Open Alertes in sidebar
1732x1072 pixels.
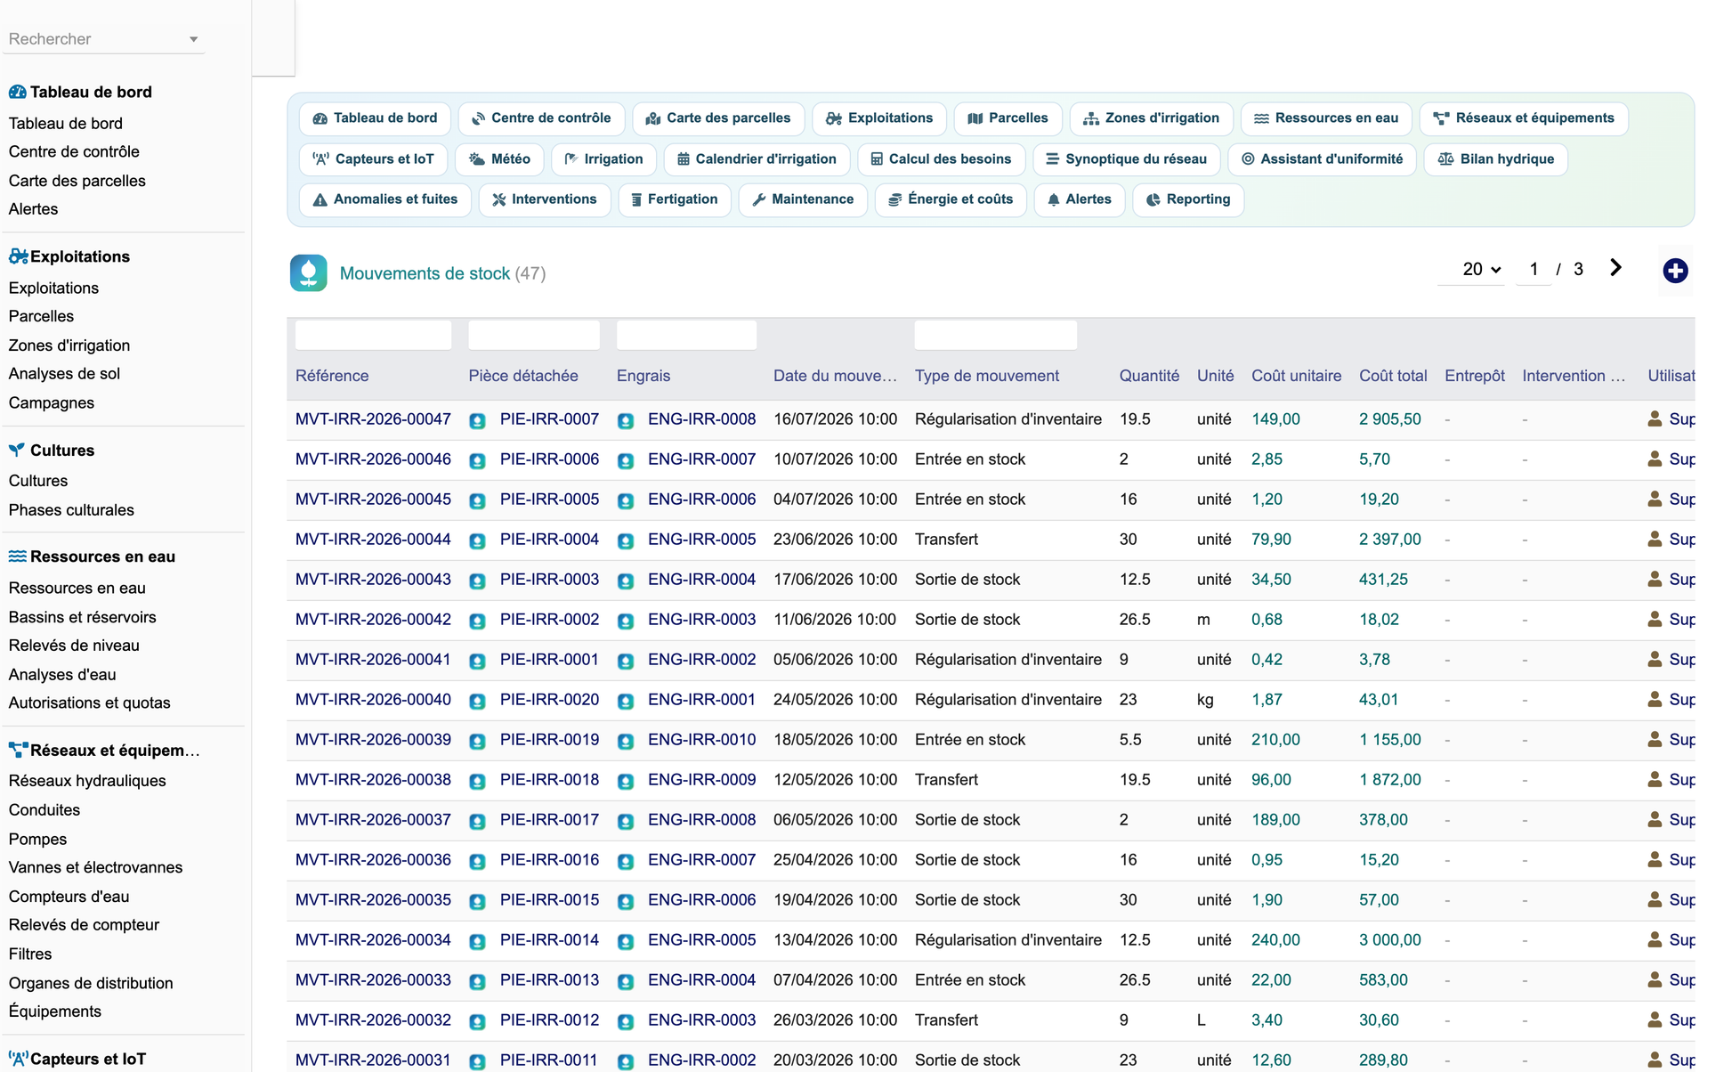33,209
